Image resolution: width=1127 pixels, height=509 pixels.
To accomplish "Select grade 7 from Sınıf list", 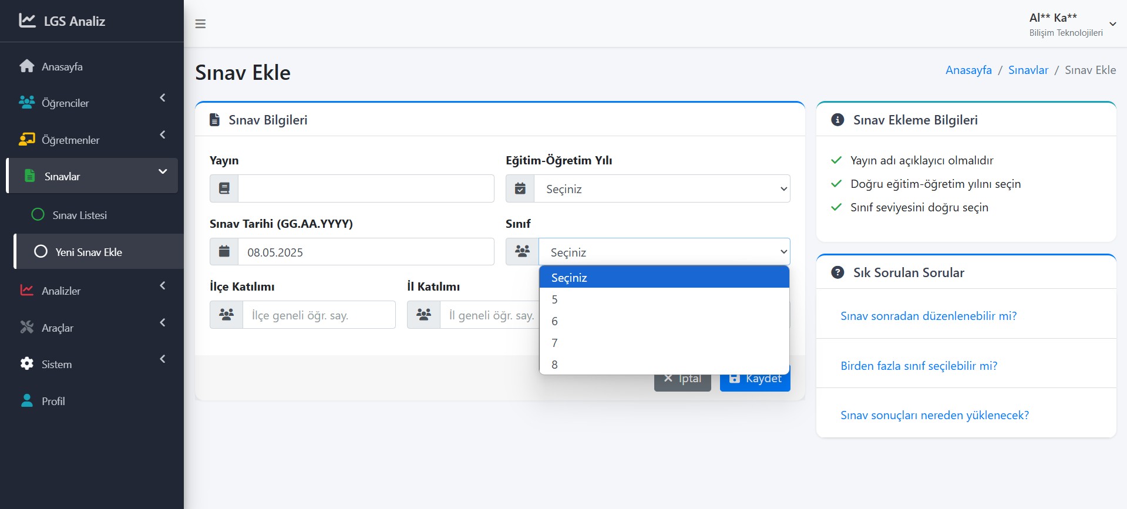I will (554, 343).
